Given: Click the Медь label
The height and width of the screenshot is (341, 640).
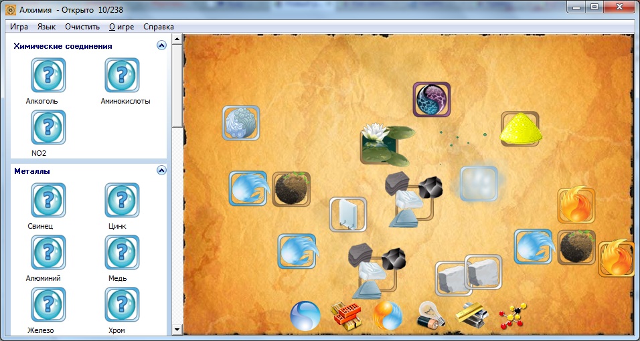Looking at the screenshot, I should pos(118,278).
